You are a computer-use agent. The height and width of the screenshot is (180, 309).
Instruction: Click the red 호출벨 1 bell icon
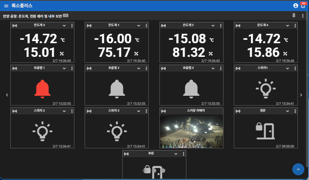[42, 89]
